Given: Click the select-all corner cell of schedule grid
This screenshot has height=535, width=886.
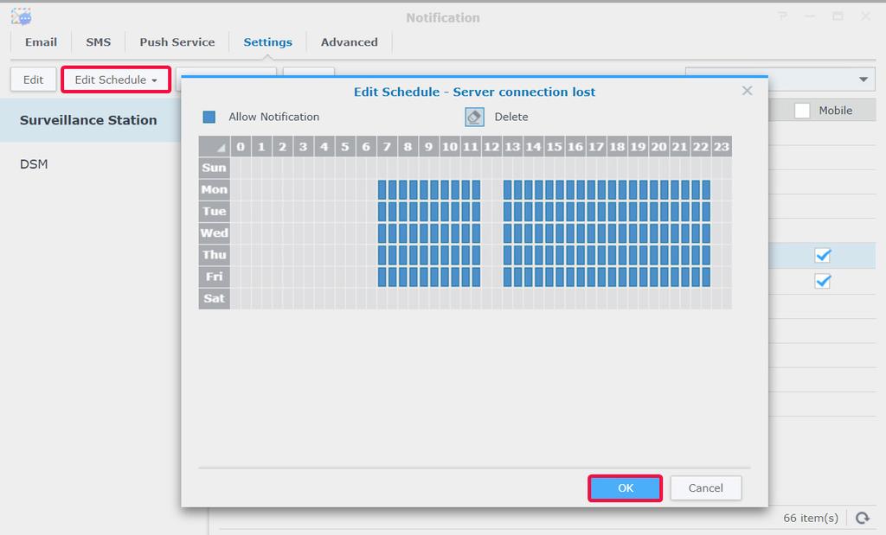Looking at the screenshot, I should 215,146.
